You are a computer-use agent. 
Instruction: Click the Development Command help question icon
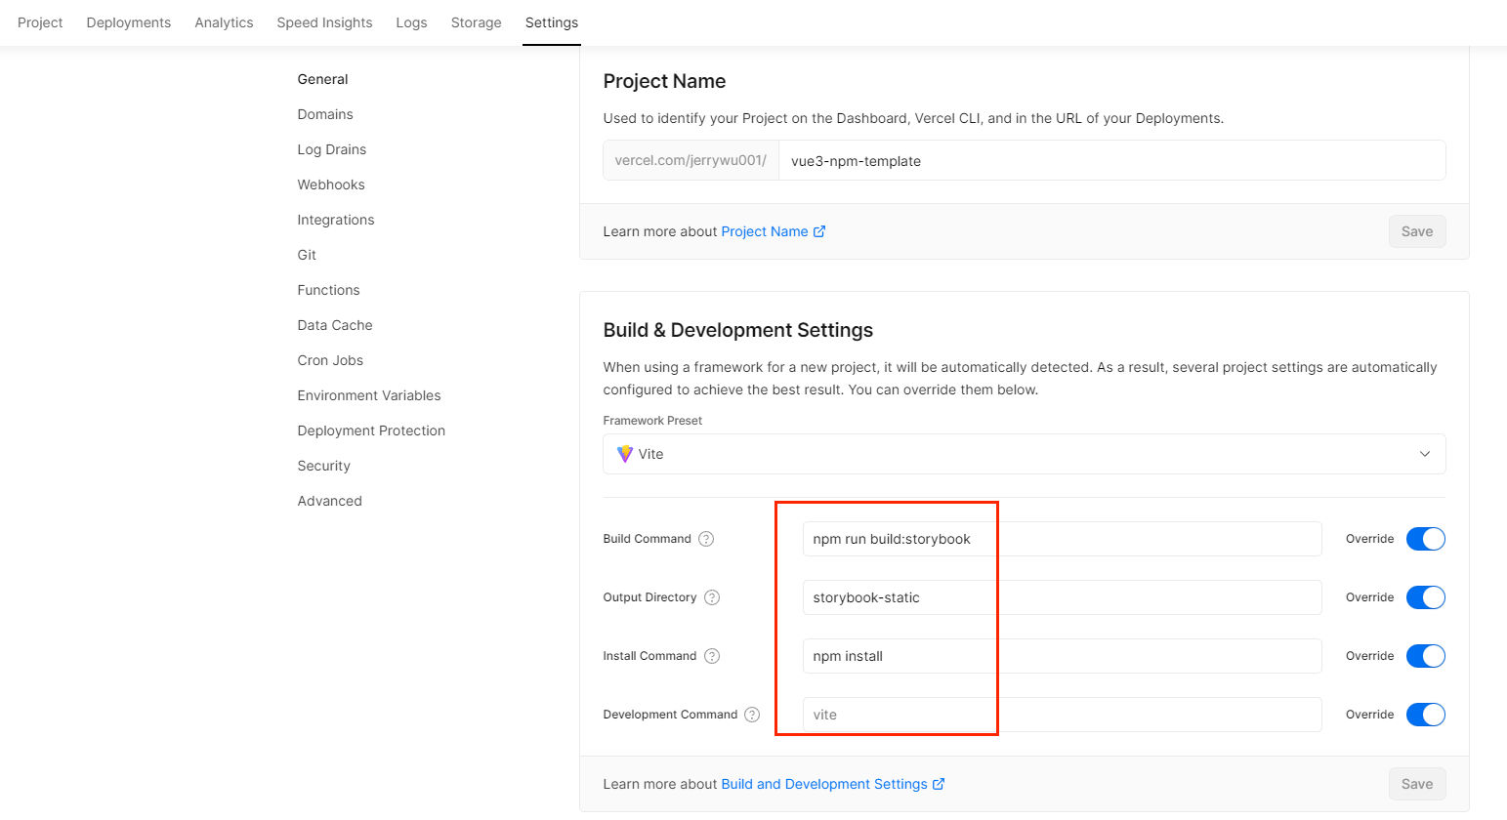[x=752, y=715]
